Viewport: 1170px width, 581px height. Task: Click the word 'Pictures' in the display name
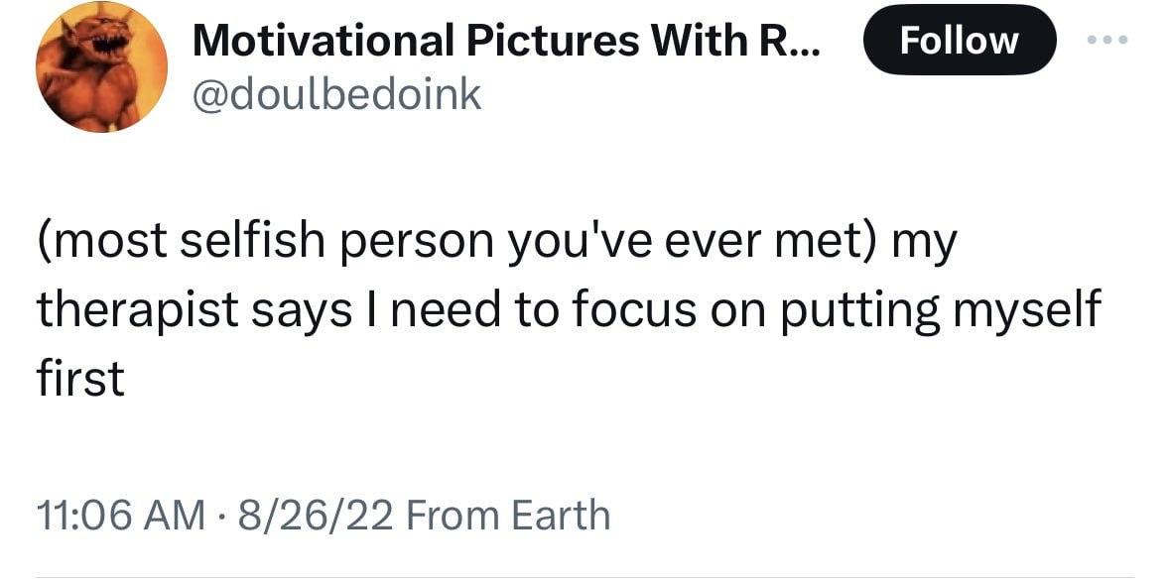click(552, 41)
